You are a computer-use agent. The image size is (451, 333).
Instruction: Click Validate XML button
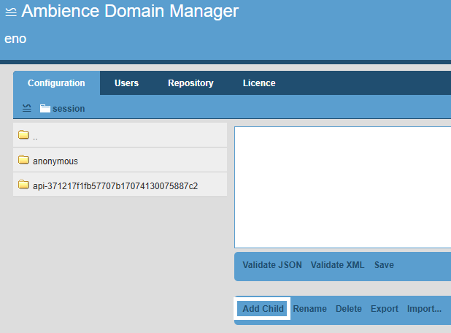337,265
